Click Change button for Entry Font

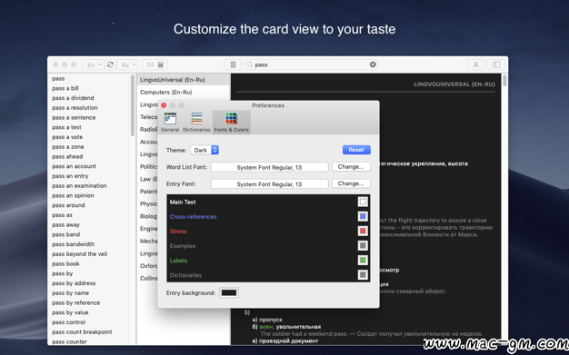[351, 183]
